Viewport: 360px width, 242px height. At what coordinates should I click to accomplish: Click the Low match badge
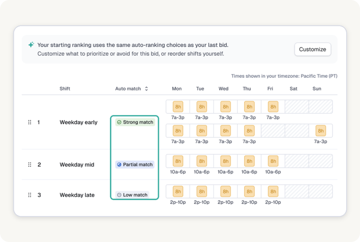coord(132,195)
